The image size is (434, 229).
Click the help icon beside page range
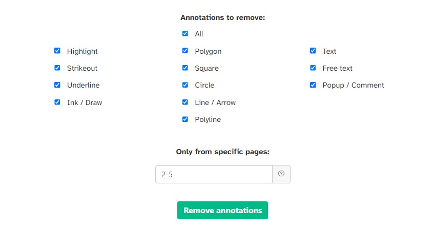[x=281, y=174]
